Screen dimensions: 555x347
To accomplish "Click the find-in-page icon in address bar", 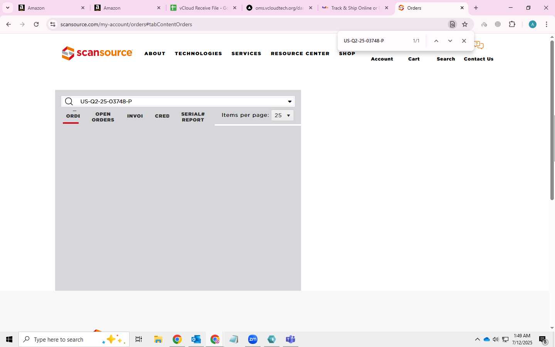I will pos(452,24).
